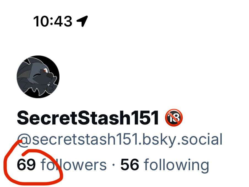Viewport: 249px width, 187px height.
Task: Tap the 10:43 clock in status bar
Action: (x=53, y=21)
